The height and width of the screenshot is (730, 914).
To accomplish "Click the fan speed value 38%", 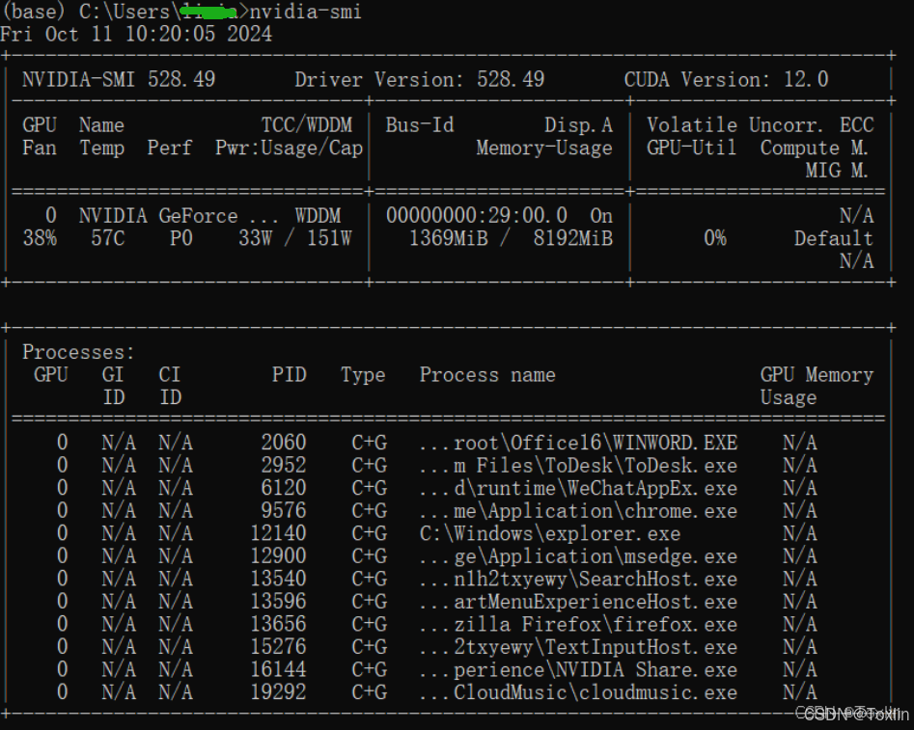I will pyautogui.click(x=39, y=238).
